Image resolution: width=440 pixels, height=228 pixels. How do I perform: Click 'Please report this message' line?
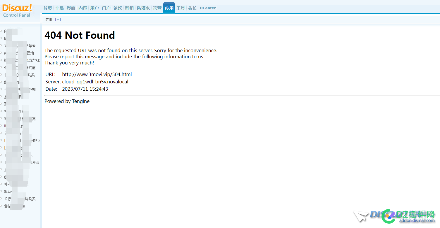(124, 57)
